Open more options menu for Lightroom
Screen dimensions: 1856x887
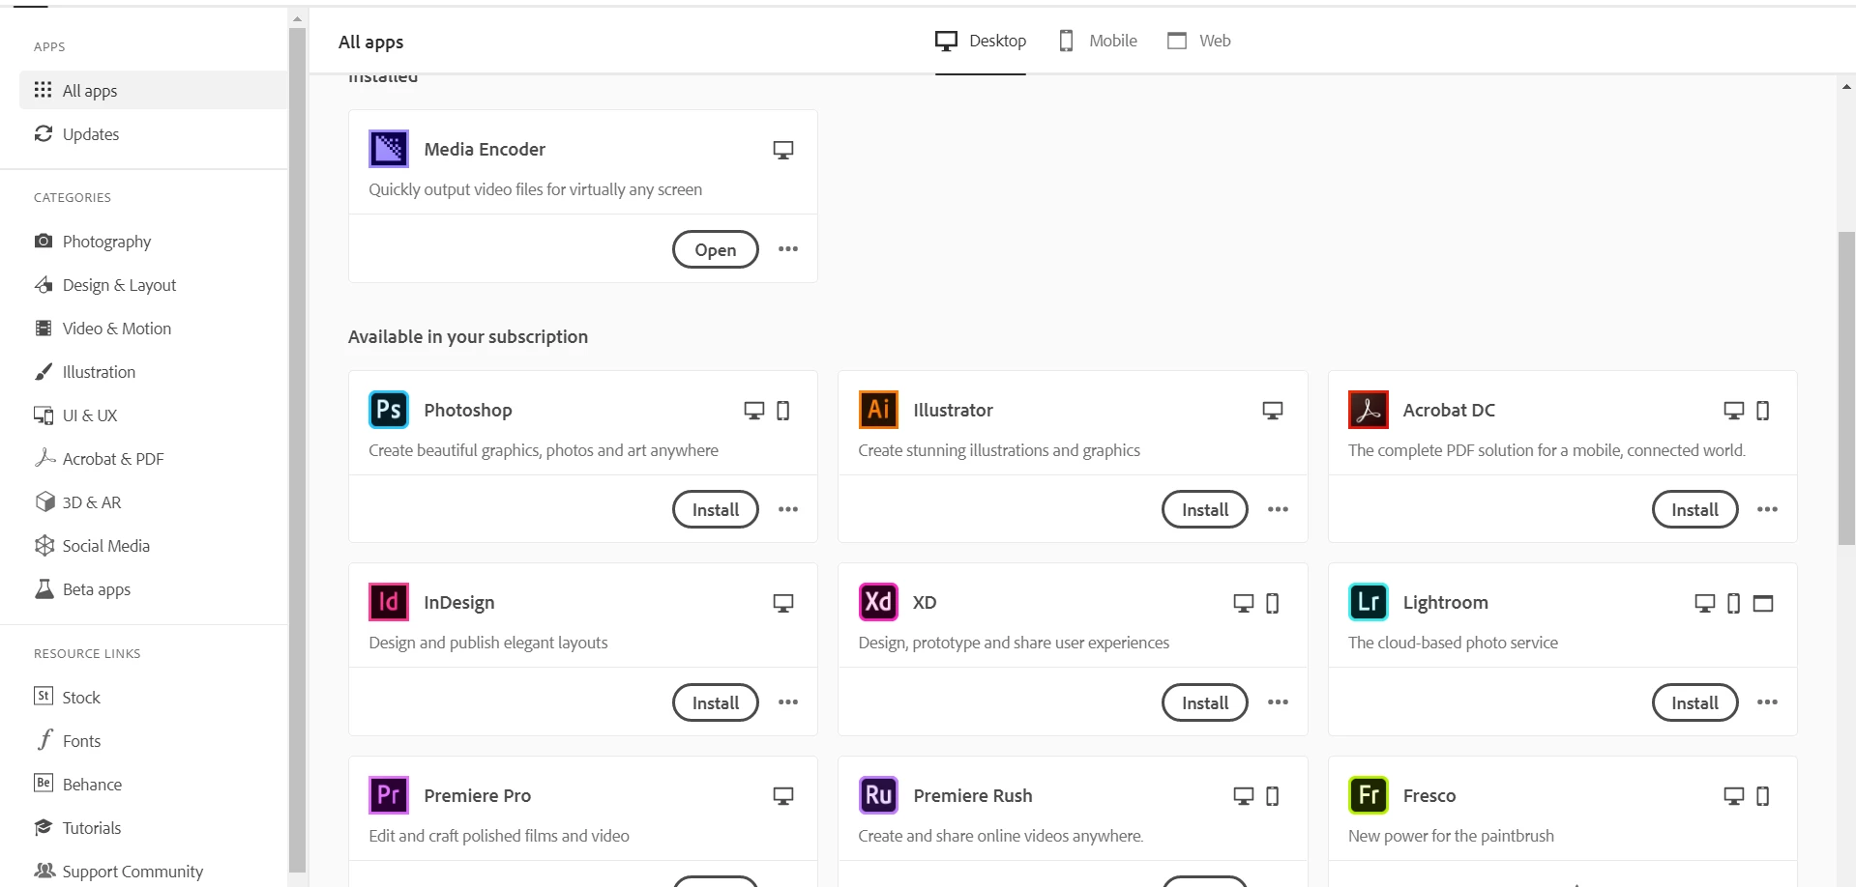(1767, 702)
